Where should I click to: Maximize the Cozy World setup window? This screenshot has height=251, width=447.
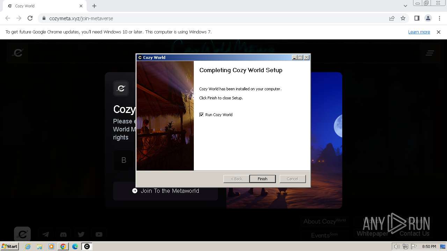click(x=300, y=58)
